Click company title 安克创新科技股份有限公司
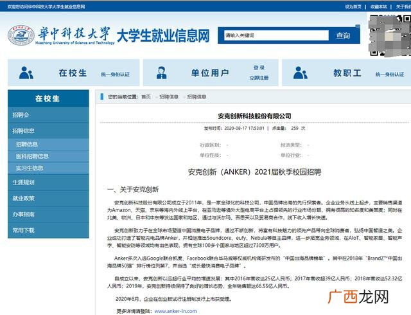 (254, 116)
